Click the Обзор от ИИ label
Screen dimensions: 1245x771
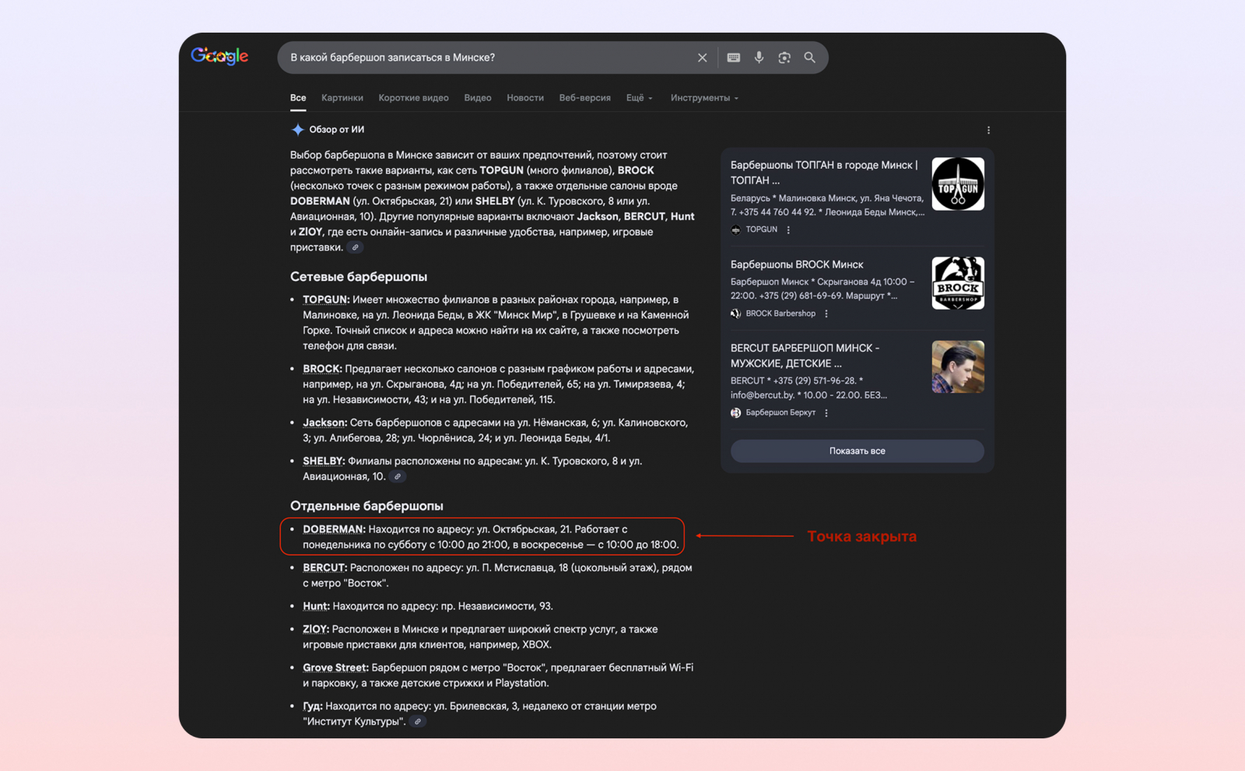[337, 130]
